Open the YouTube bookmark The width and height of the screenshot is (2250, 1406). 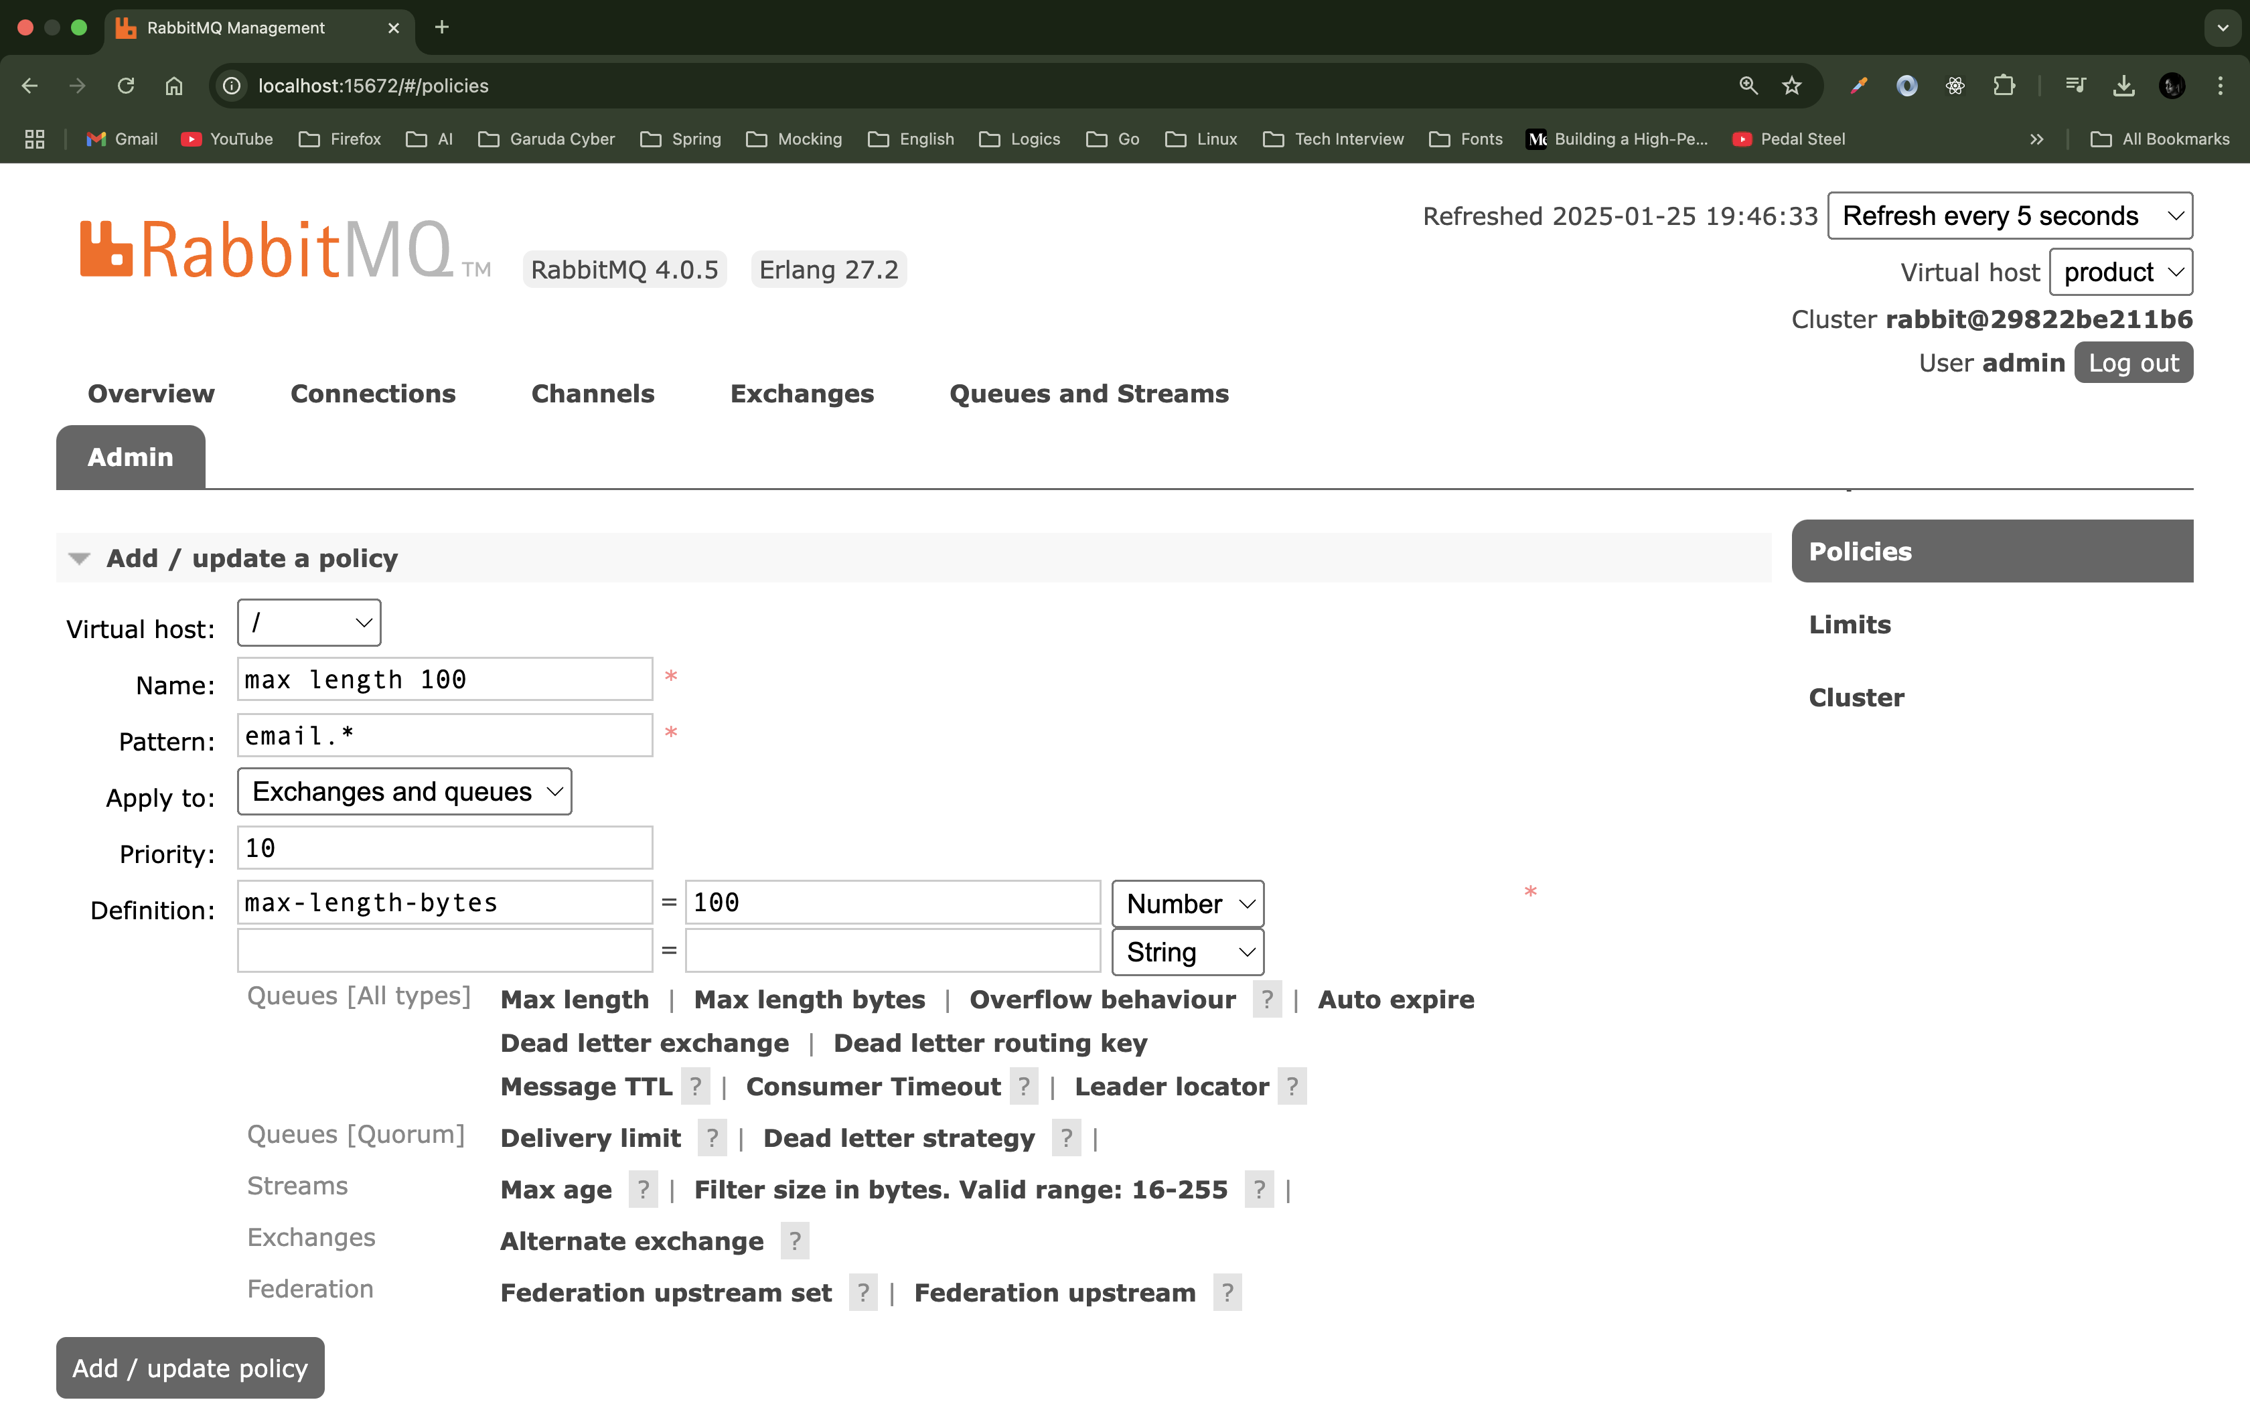228,139
